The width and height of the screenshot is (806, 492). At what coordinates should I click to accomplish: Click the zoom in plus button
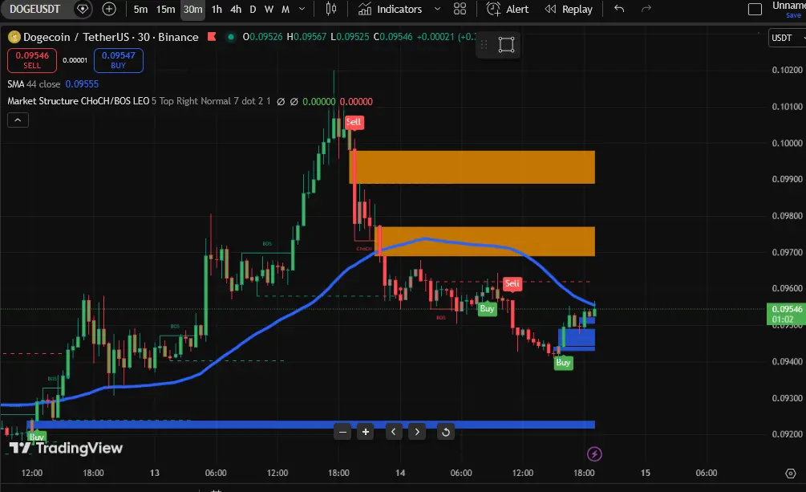pos(366,432)
